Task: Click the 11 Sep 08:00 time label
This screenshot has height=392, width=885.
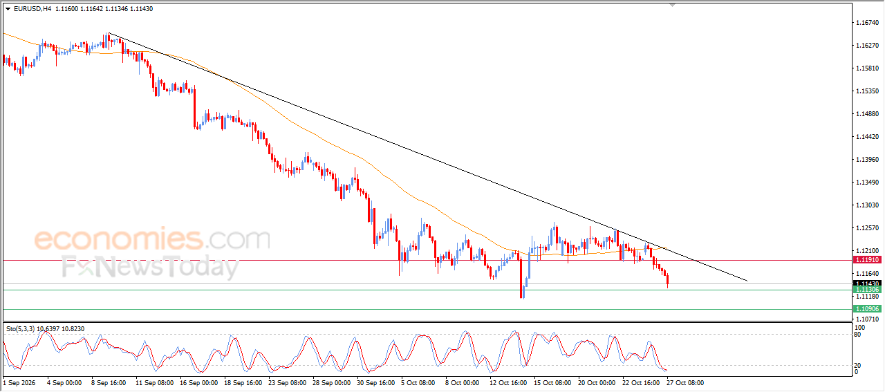Action: [155, 382]
